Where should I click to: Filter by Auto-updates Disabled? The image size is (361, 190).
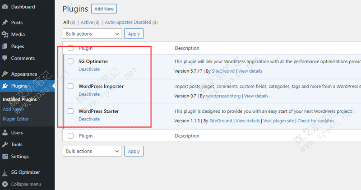[x=128, y=22]
